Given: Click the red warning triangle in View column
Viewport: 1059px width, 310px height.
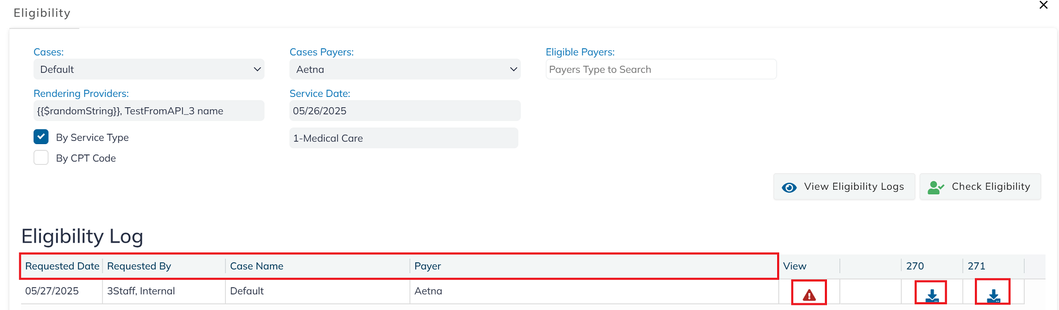Looking at the screenshot, I should tap(809, 295).
